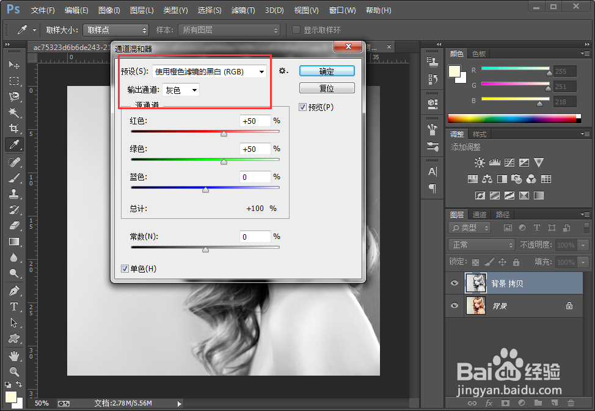Select the Eyedropper tool

(13, 145)
